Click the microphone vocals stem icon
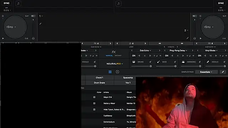The image size is (228, 128). [x=208, y=62]
